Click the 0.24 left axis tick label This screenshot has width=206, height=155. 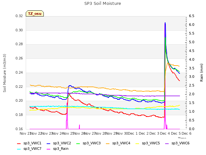19,72
